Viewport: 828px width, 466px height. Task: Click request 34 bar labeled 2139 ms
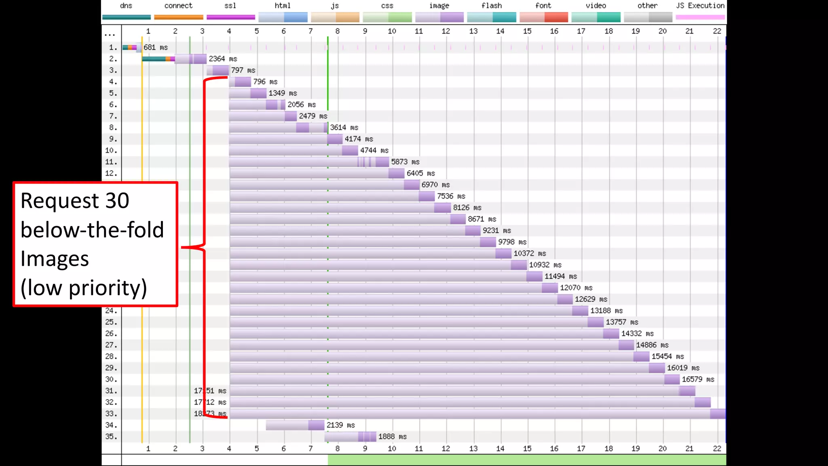(x=295, y=425)
